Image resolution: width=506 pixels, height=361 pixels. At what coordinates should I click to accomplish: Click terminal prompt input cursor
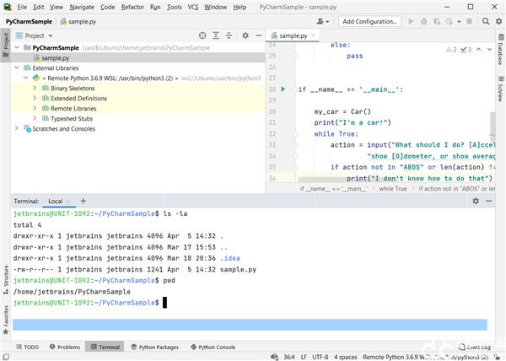click(x=164, y=303)
